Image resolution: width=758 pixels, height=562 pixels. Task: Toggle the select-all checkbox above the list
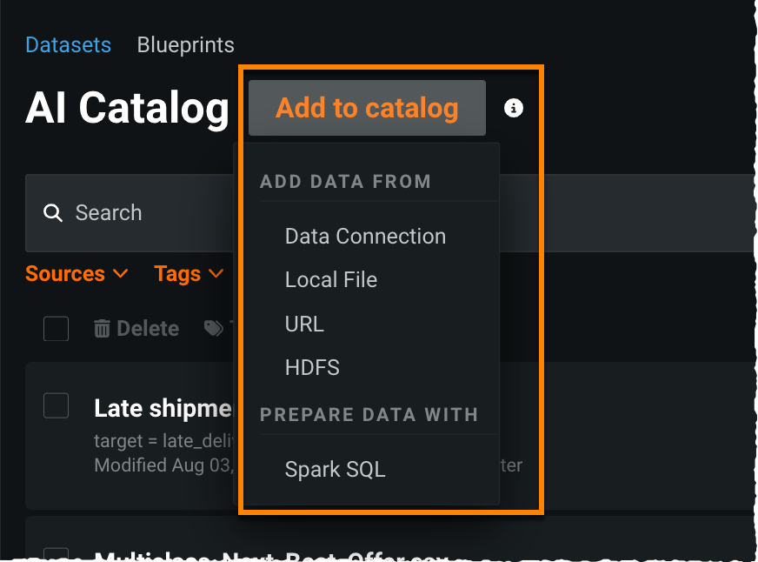[57, 329]
